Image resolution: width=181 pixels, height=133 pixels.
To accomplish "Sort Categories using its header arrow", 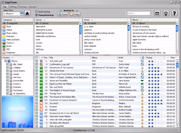I will [15, 20].
